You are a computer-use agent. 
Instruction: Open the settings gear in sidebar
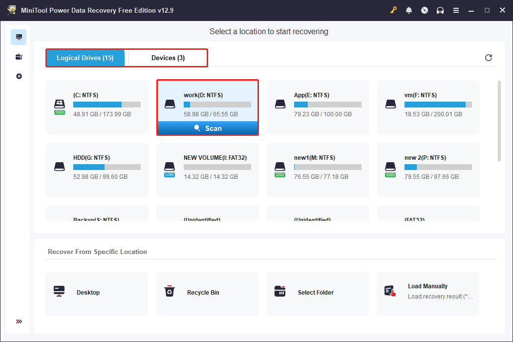19,76
